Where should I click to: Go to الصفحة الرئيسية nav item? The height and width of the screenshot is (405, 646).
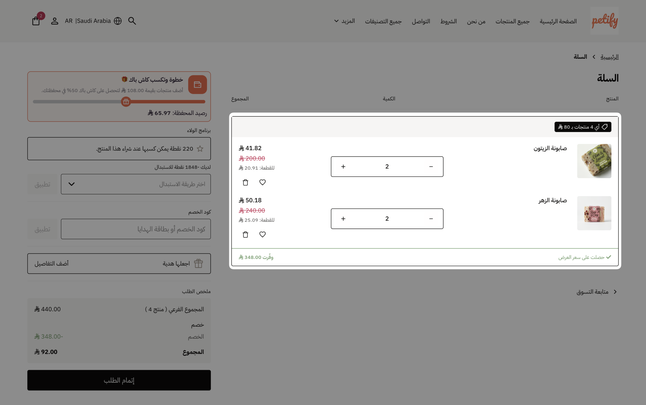click(x=558, y=21)
